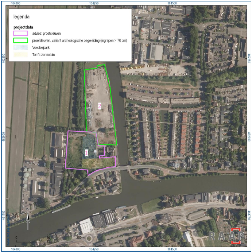Click the '200 m' scale bar label
This screenshot has width=252, height=252.
[81, 237]
